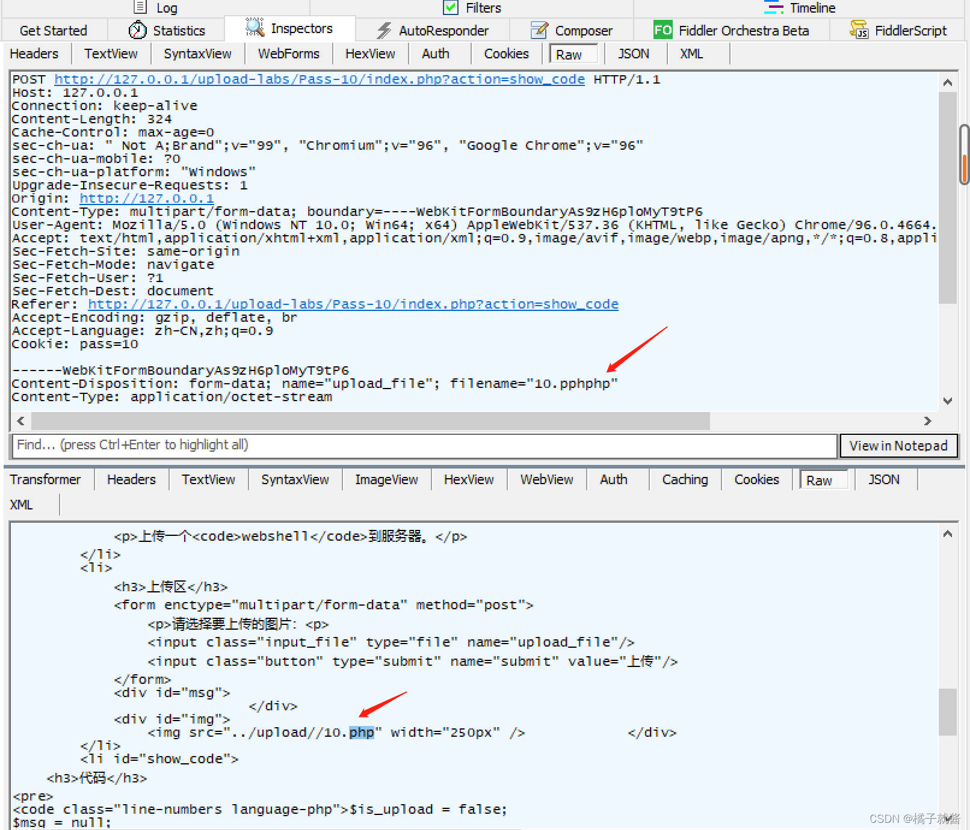Select request XML inspector tab
The width and height of the screenshot is (970, 830).
(x=691, y=54)
